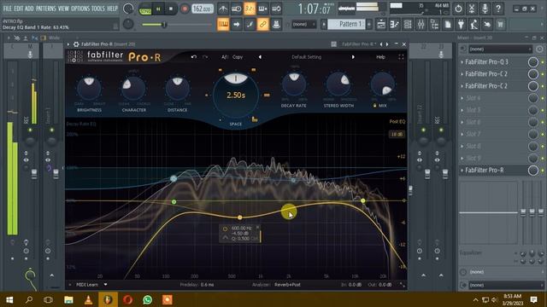
Task: Open the Piano roll toolbar icon
Action: pos(394,25)
